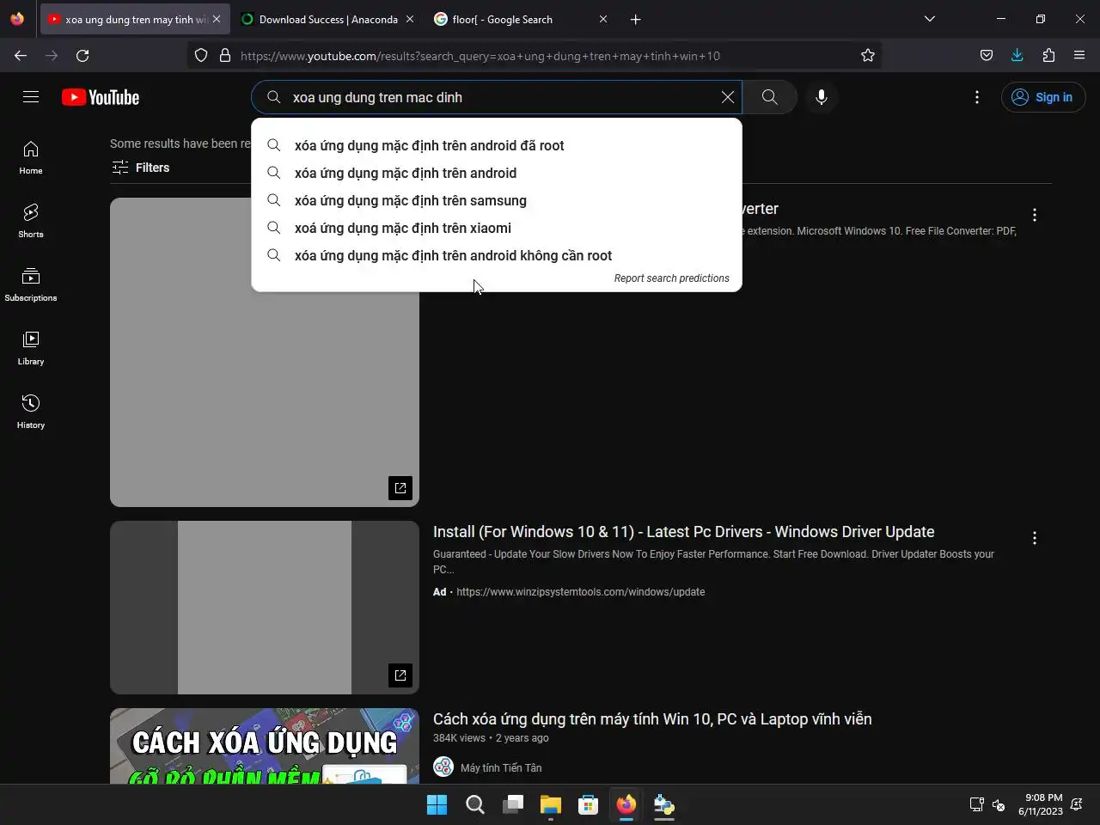Close the Anaconda browser tab

pos(409,19)
